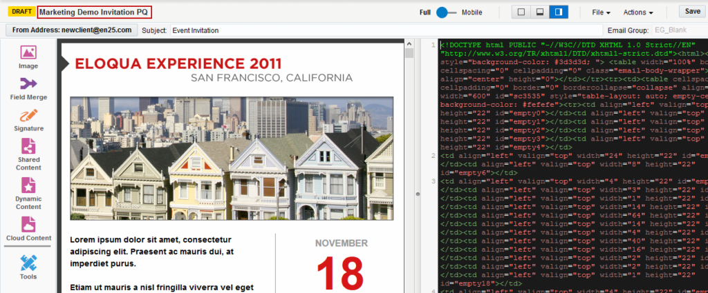Click the design pane vertical scrollbar
This screenshot has width=708, height=293.
click(409, 165)
